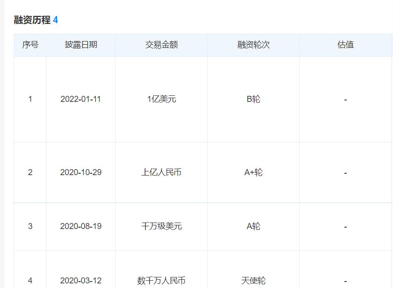Click serial number 3 in A轮 row

pyautogui.click(x=30, y=226)
